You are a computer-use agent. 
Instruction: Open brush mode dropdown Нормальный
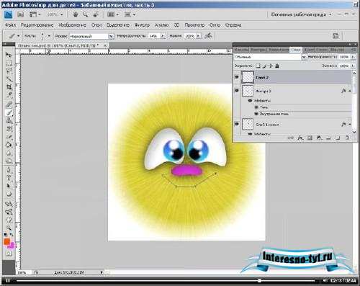(91, 36)
